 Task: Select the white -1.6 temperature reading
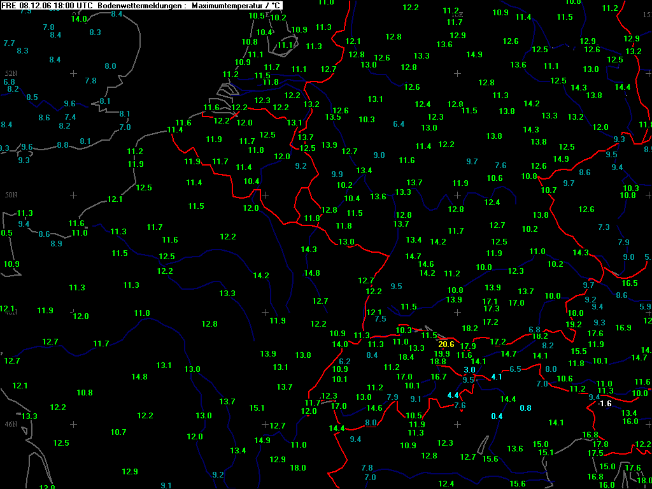tap(604, 404)
